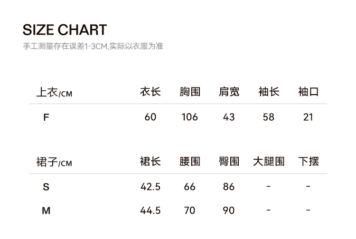Select the 42.5 skirt length value
The height and width of the screenshot is (239, 356).
point(150,187)
